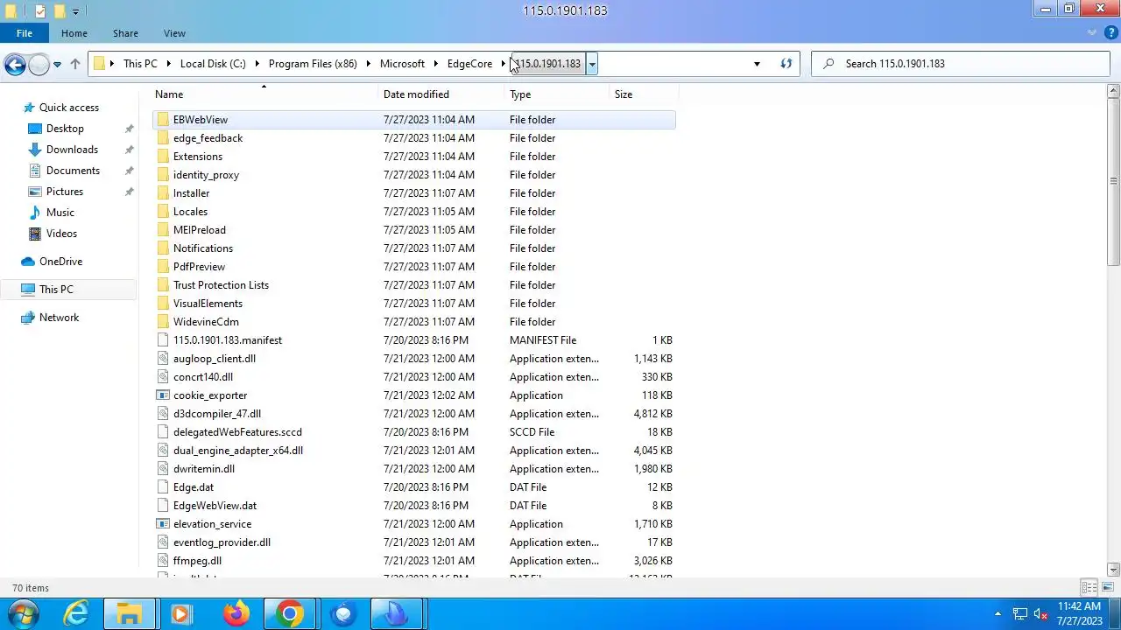This screenshot has width=1121, height=630.
Task: Select the augloop_client.dll file icon
Action: [163, 359]
